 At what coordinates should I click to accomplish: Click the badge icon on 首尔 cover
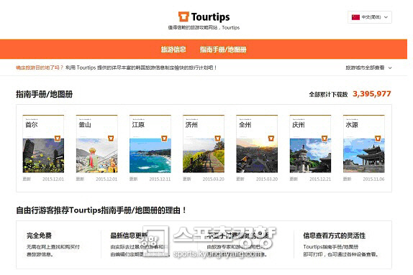(x=58, y=139)
